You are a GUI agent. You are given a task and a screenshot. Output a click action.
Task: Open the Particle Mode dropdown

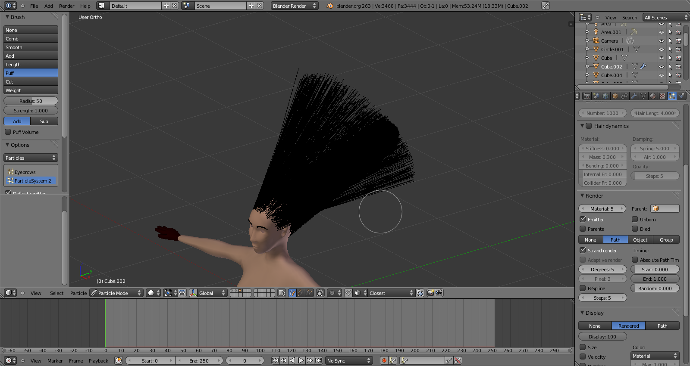pyautogui.click(x=116, y=293)
